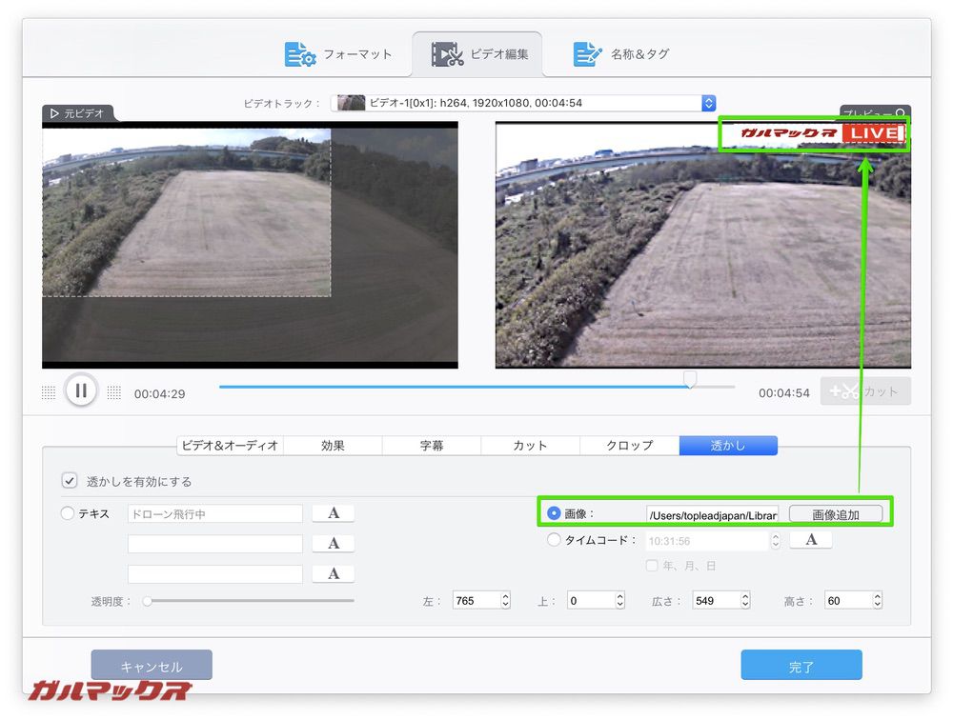Select the テキスト watermark radio button

67,512
